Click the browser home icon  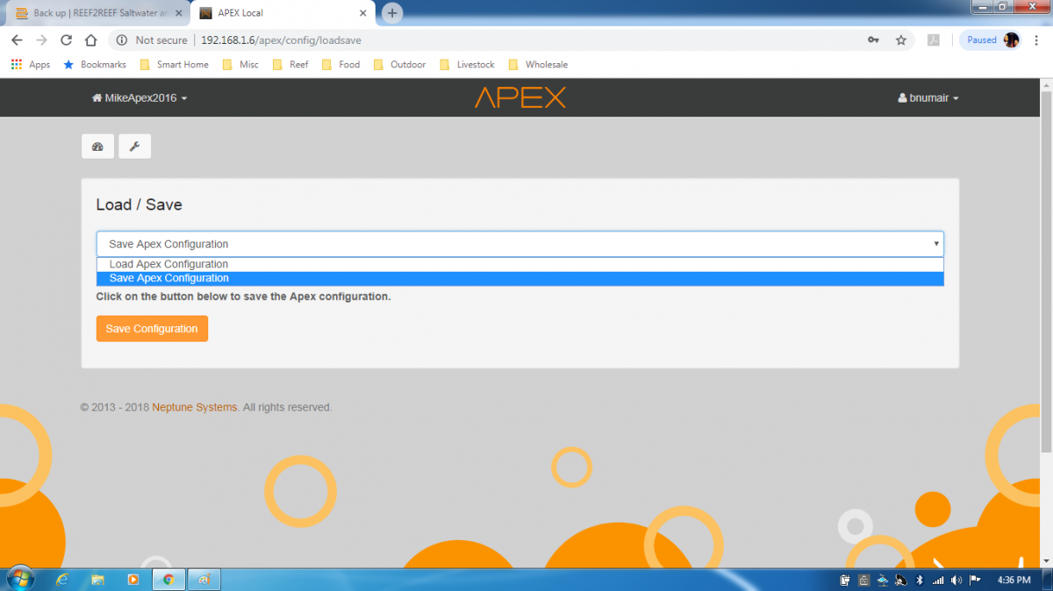tap(90, 40)
